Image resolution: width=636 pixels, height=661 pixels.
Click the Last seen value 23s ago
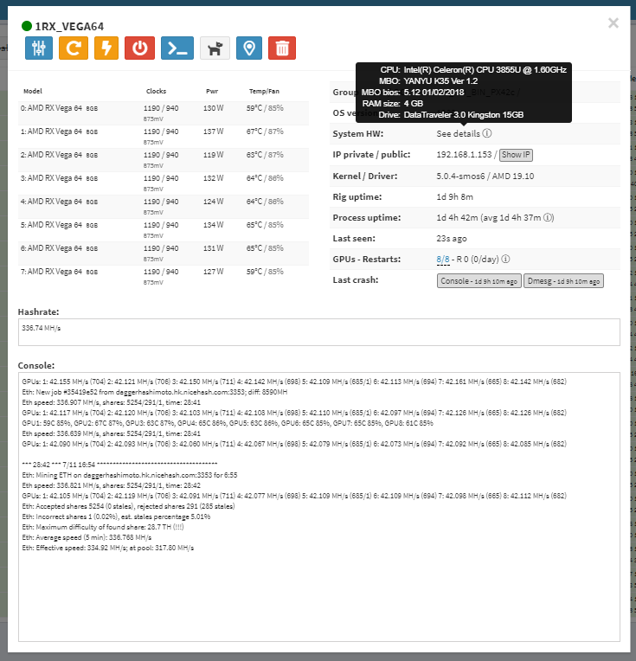[452, 239]
